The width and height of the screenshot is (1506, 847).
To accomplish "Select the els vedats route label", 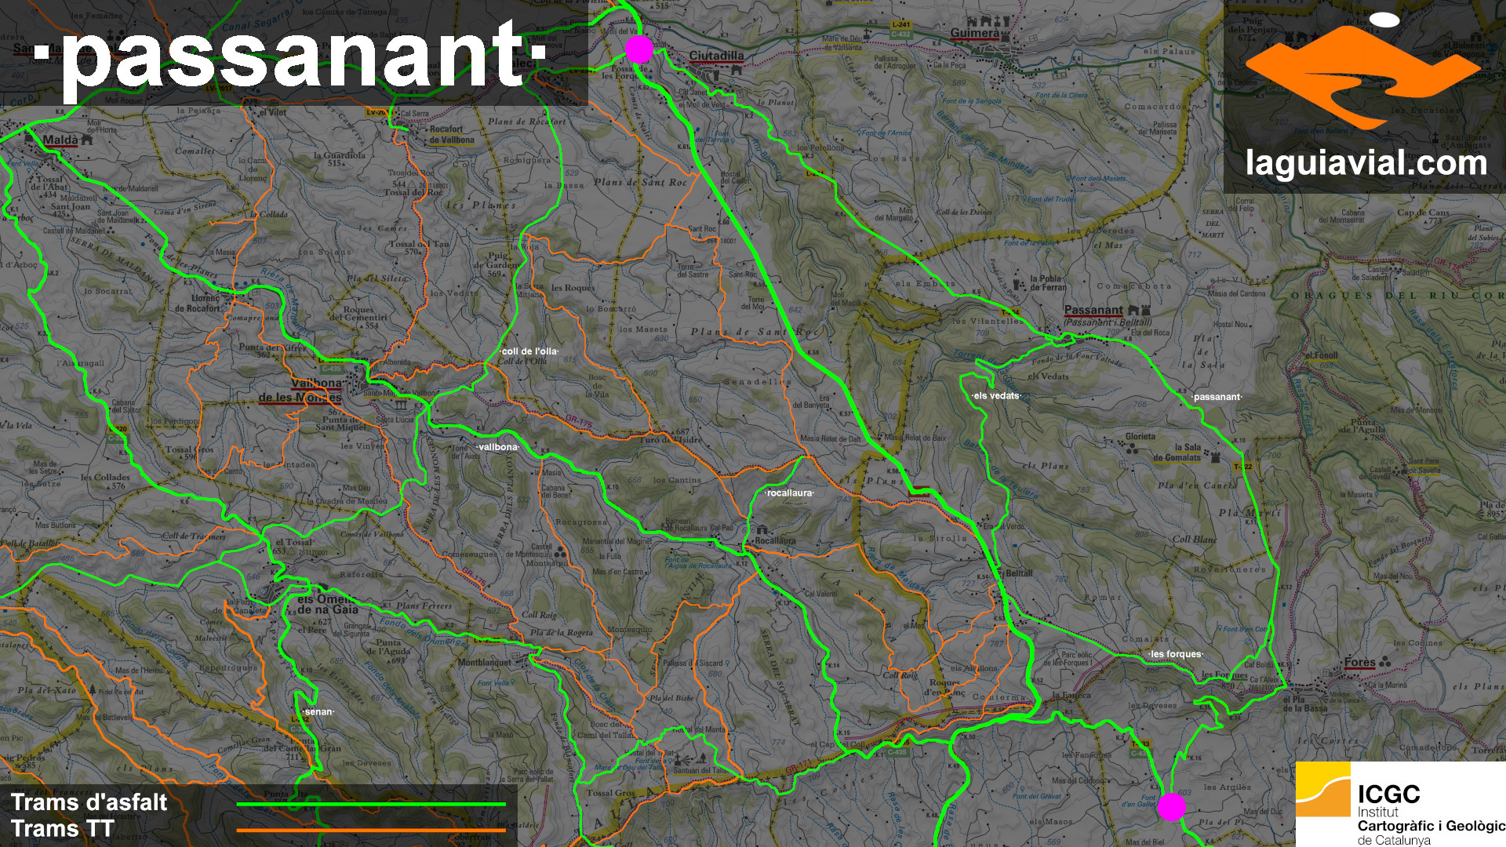I will coord(996,396).
